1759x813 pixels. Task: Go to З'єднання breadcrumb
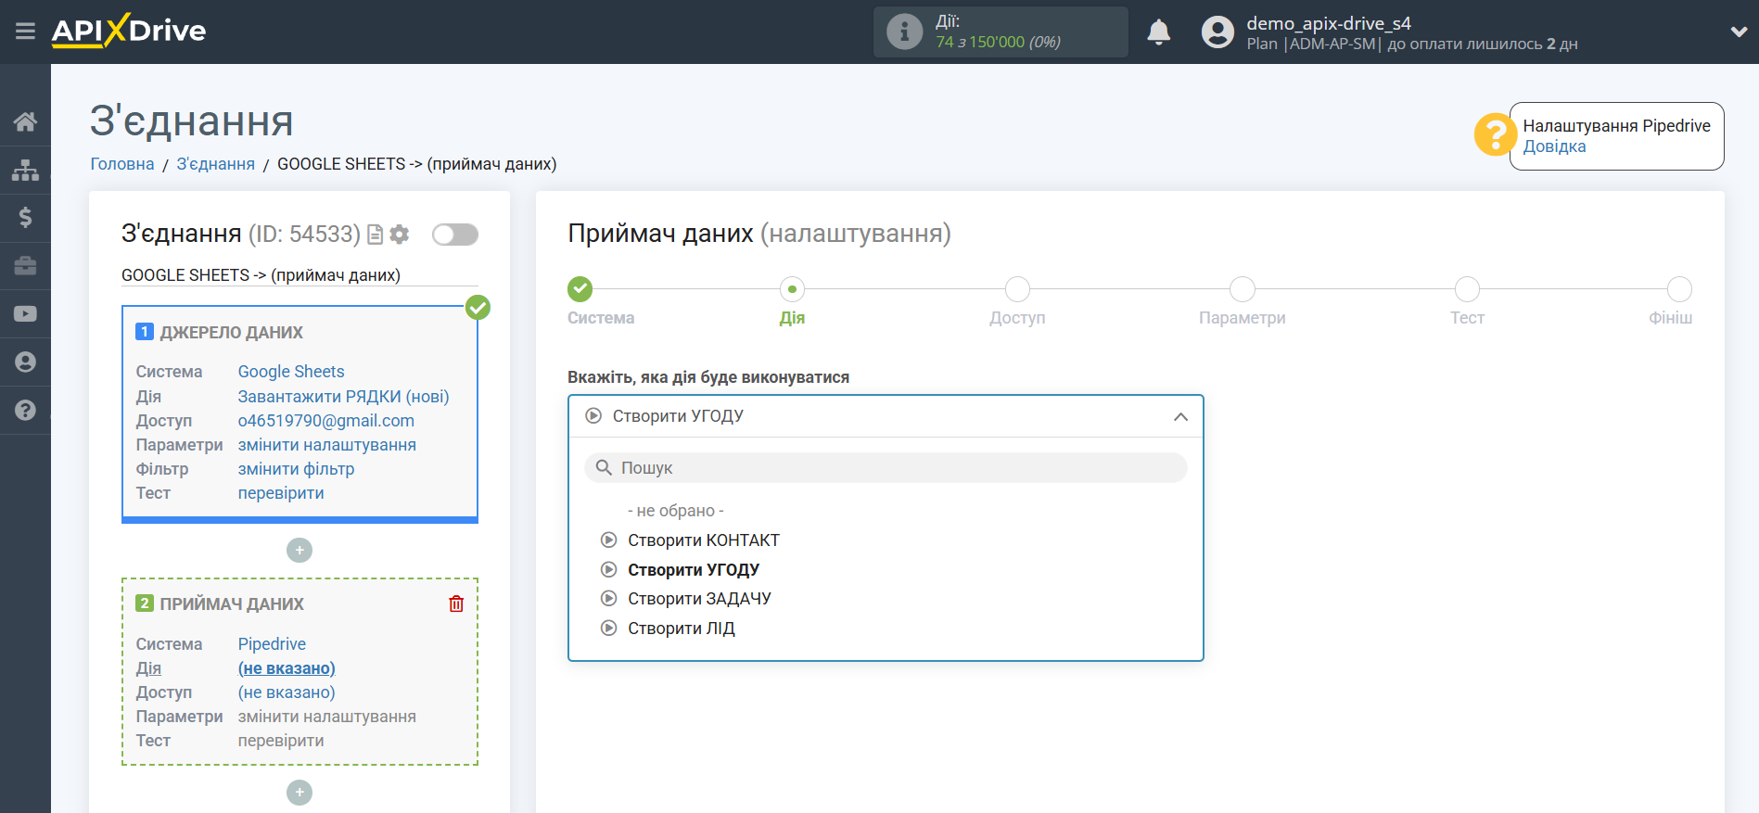click(215, 164)
